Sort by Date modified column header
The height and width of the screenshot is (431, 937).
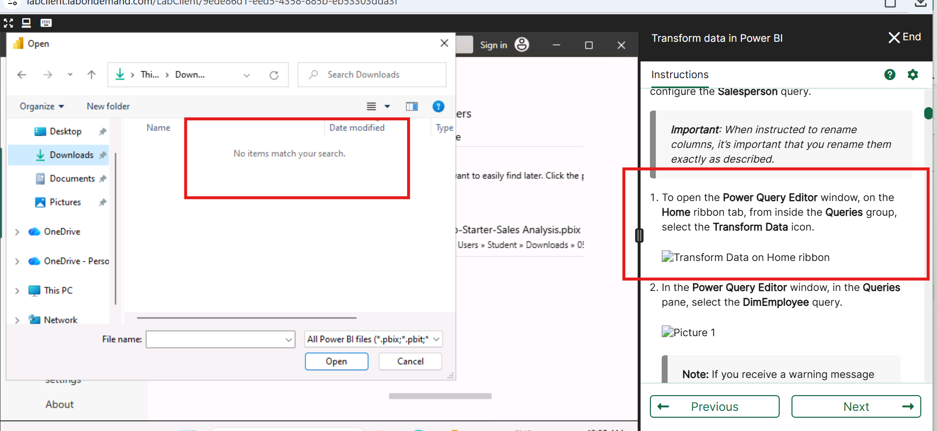pyautogui.click(x=357, y=128)
